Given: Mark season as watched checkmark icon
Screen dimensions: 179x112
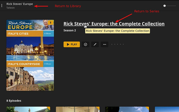Looking at the screenshot, I should pyautogui.click(x=86, y=44).
